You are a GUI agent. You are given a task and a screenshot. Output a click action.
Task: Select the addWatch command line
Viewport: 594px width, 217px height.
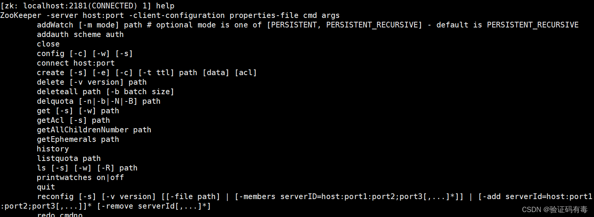click(308, 25)
